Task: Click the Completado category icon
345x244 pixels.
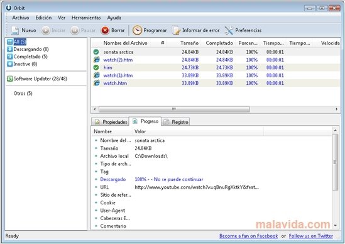Action: [9, 57]
